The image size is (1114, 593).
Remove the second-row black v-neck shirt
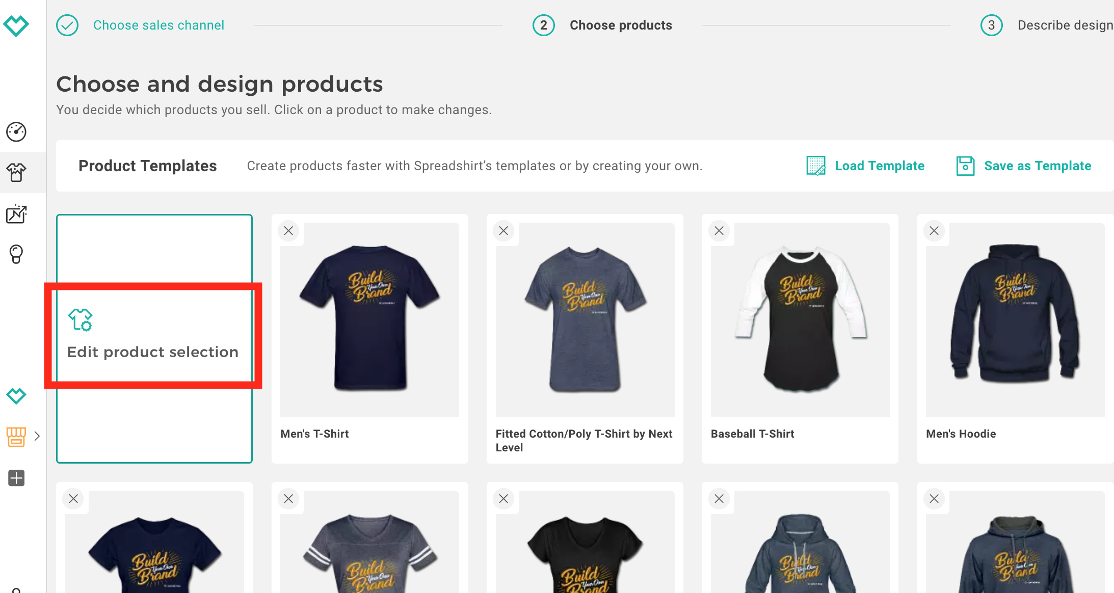pos(503,499)
